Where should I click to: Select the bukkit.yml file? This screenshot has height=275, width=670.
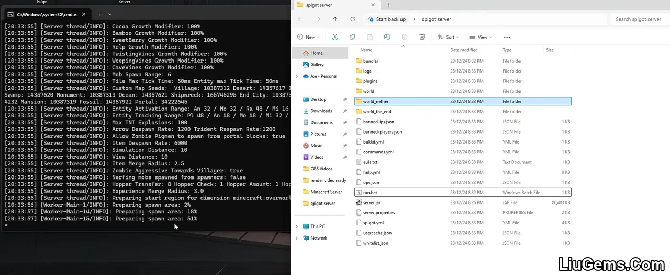pyautogui.click(x=373, y=142)
